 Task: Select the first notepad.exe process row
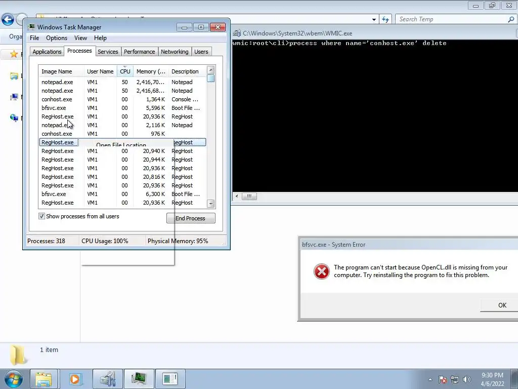(122, 82)
